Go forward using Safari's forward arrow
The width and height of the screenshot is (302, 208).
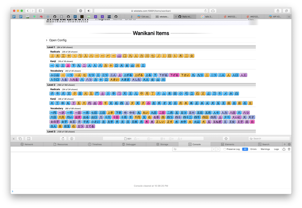click(33, 11)
